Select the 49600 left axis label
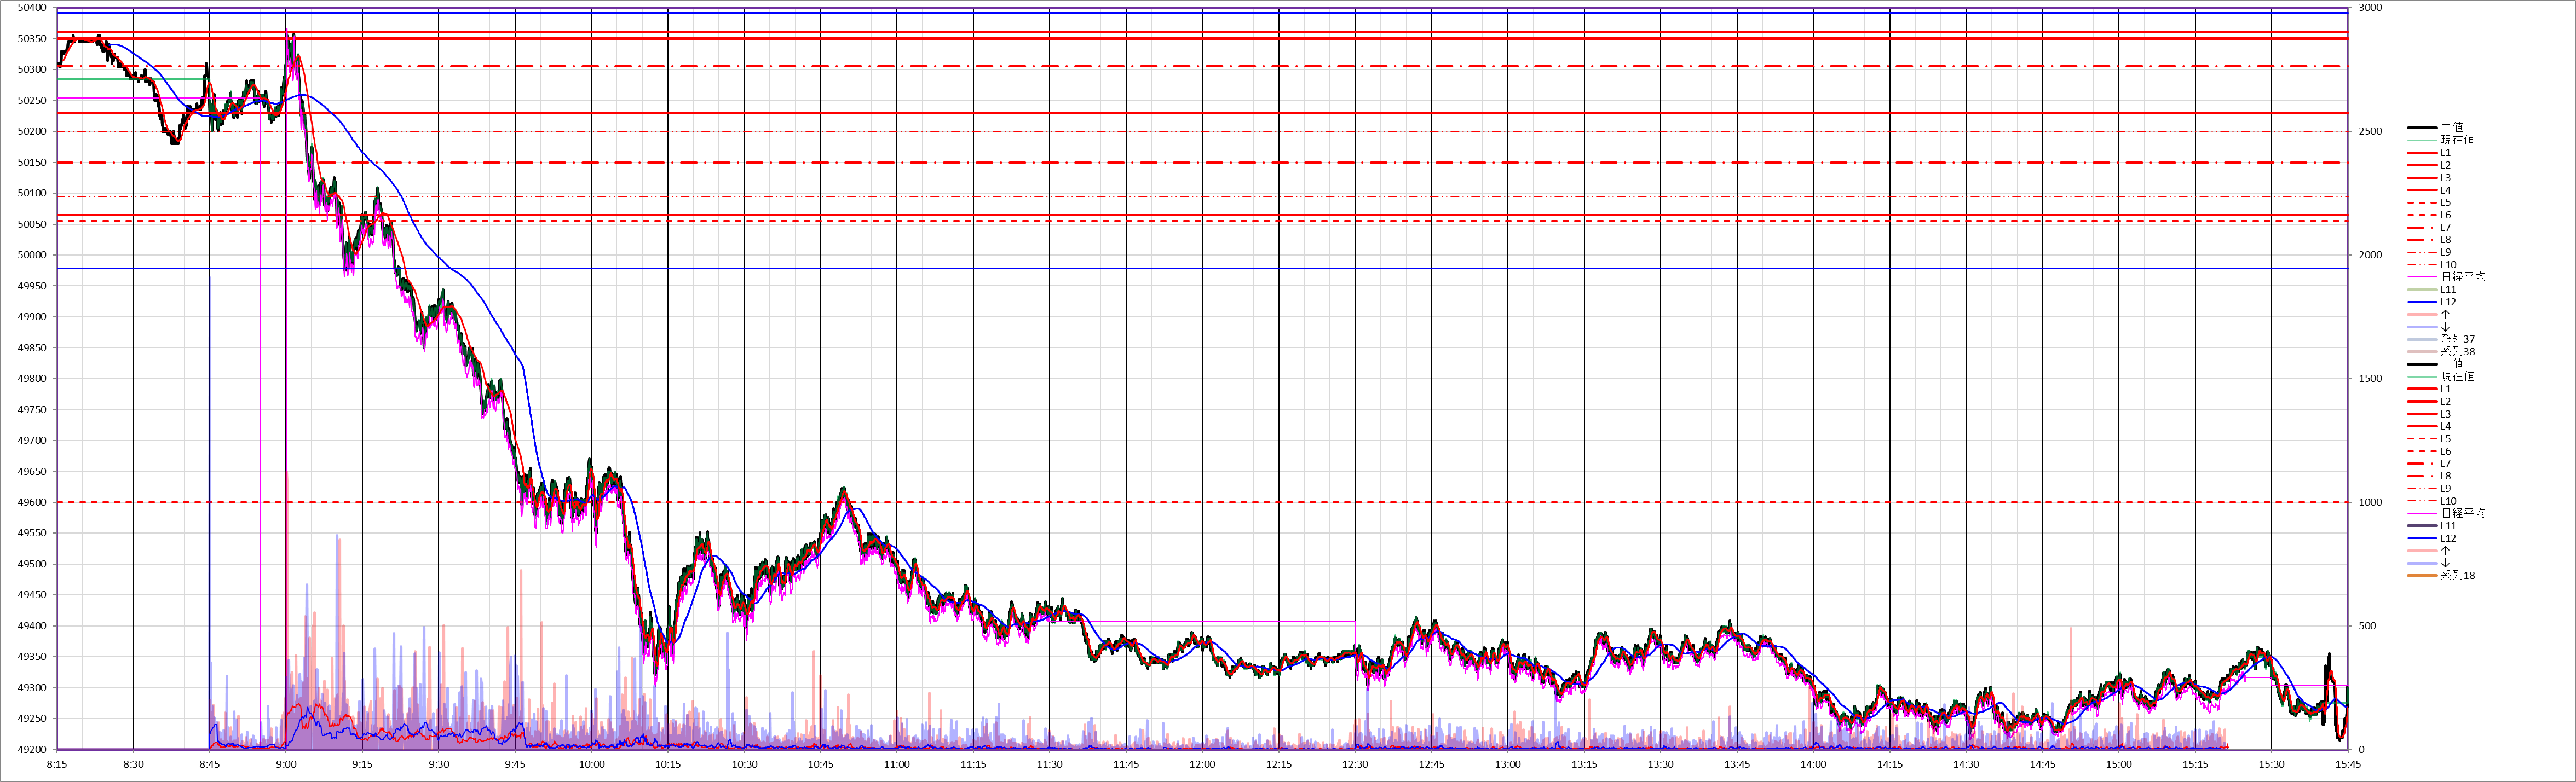This screenshot has width=2576, height=782. (32, 502)
